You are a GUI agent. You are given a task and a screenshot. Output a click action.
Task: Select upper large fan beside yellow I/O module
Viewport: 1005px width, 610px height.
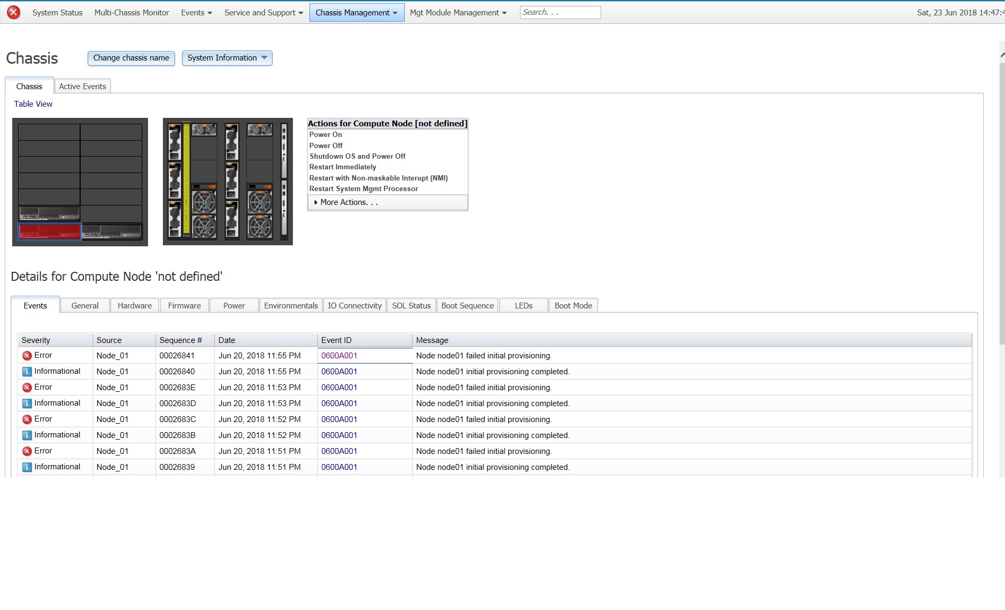tap(204, 202)
